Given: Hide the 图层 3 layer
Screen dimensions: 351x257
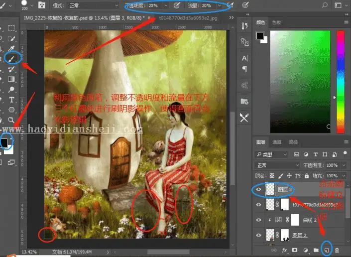Looking at the screenshot, I should click(258, 189).
